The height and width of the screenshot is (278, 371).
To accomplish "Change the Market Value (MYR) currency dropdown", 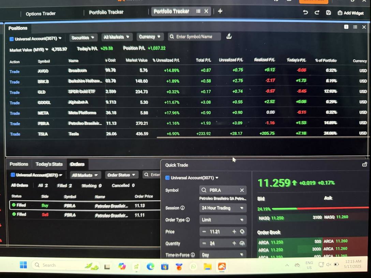I will click(29, 50).
